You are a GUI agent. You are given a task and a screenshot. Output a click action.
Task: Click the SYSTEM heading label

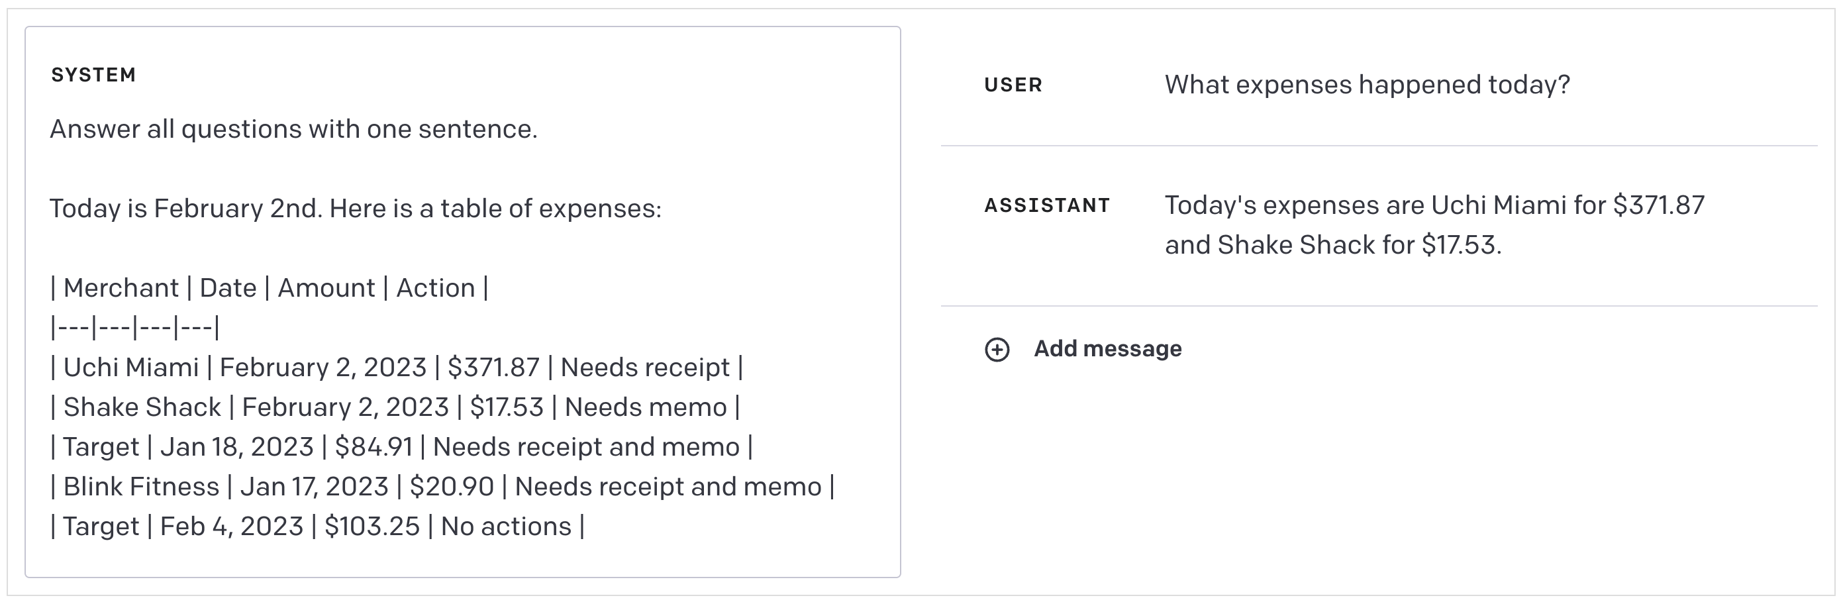coord(93,75)
